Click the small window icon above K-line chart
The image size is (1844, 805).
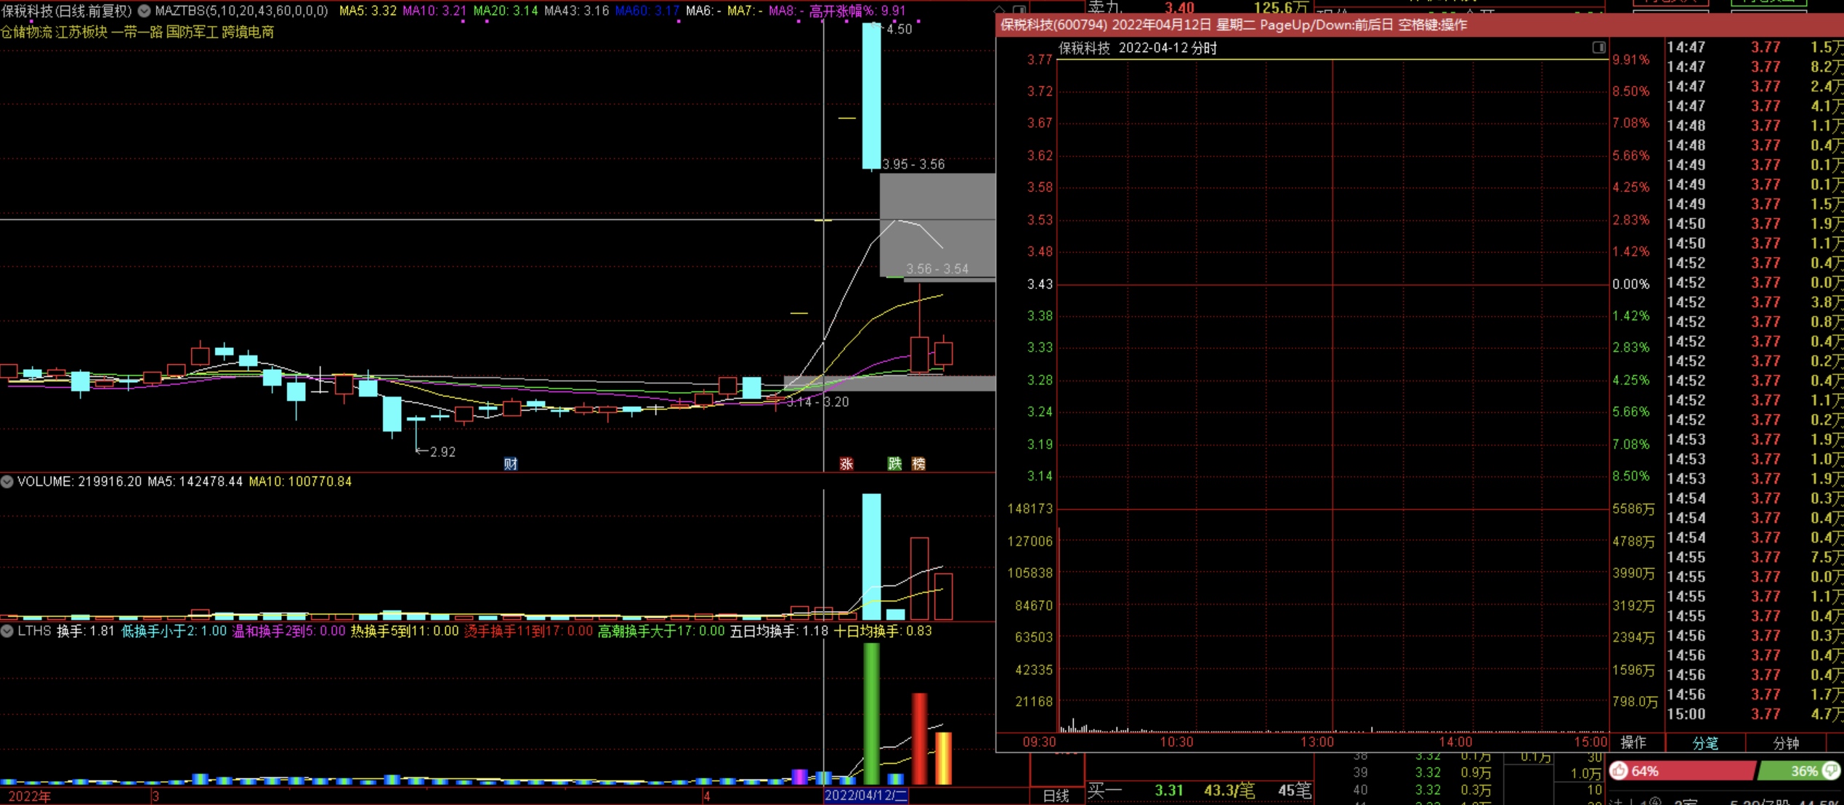[1019, 10]
